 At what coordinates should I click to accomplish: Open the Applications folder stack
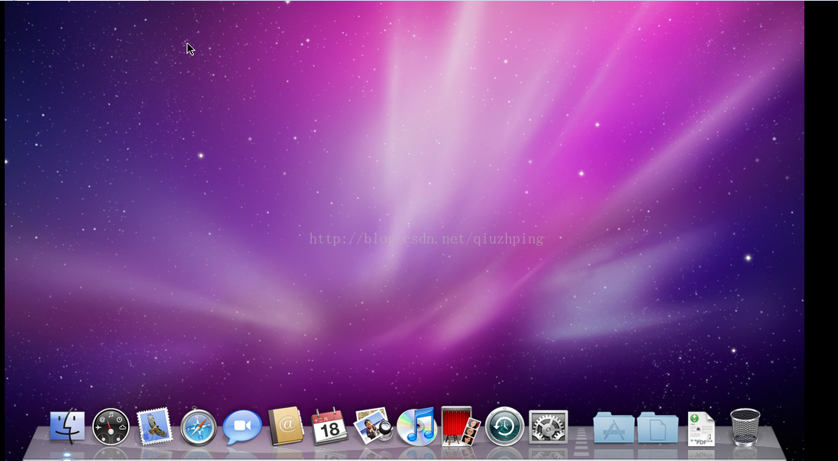point(614,427)
